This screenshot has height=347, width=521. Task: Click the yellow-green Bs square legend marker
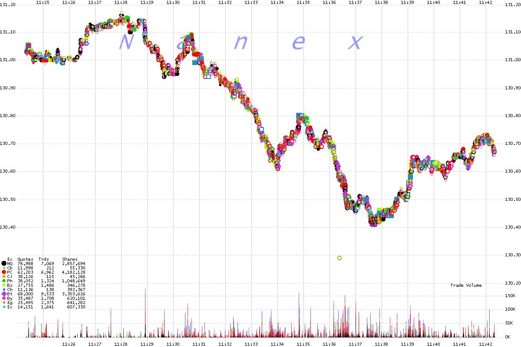pyautogui.click(x=4, y=285)
